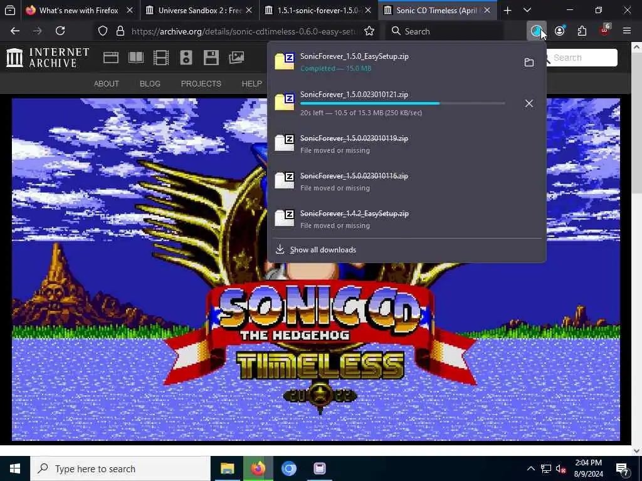Open the Firefox account icon
The image size is (642, 481).
[560, 31]
